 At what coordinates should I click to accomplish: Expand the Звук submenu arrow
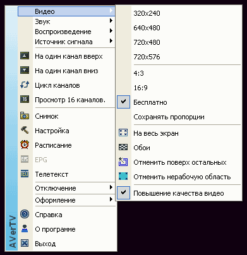[111, 21]
